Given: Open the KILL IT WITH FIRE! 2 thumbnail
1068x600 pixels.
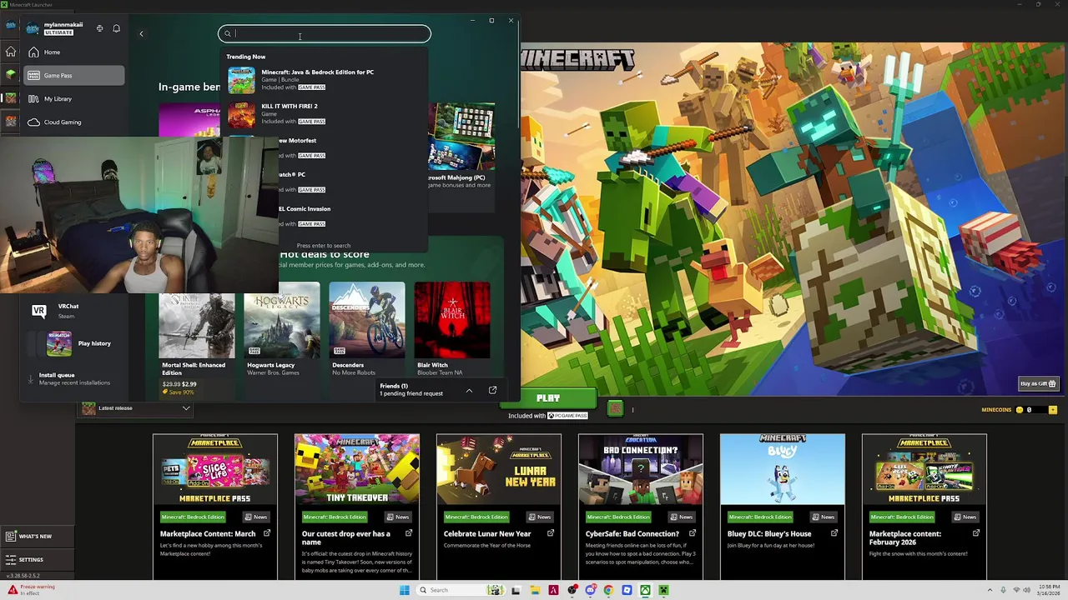Looking at the screenshot, I should click(242, 114).
